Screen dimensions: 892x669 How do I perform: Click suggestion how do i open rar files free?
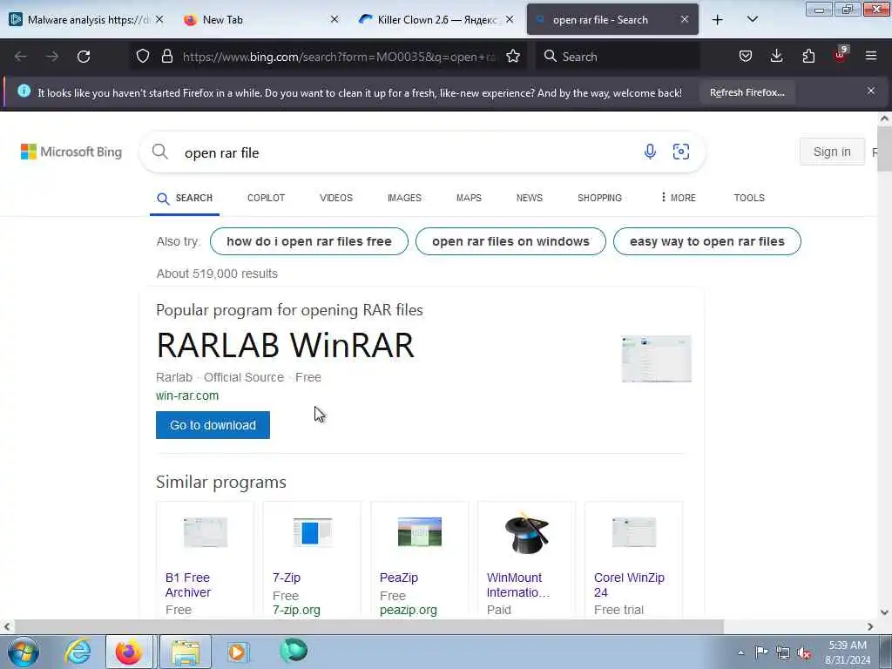click(309, 241)
